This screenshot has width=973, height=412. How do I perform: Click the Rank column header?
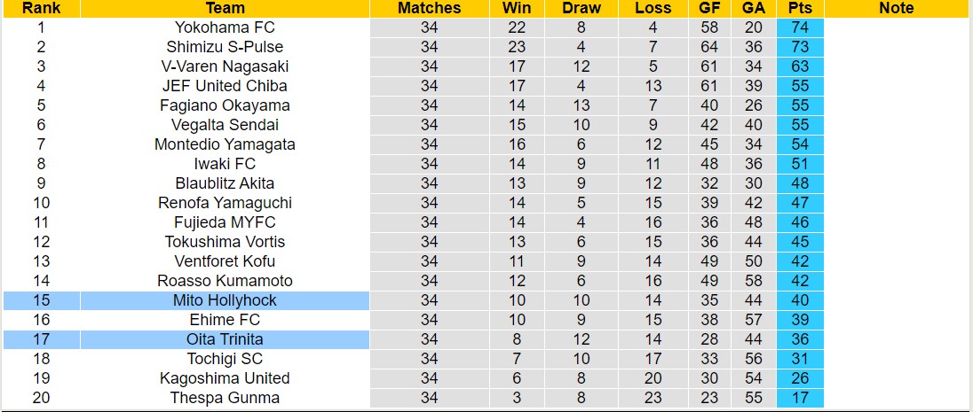pos(41,8)
